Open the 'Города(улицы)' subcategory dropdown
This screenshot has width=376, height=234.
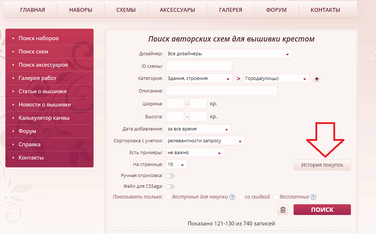point(276,78)
